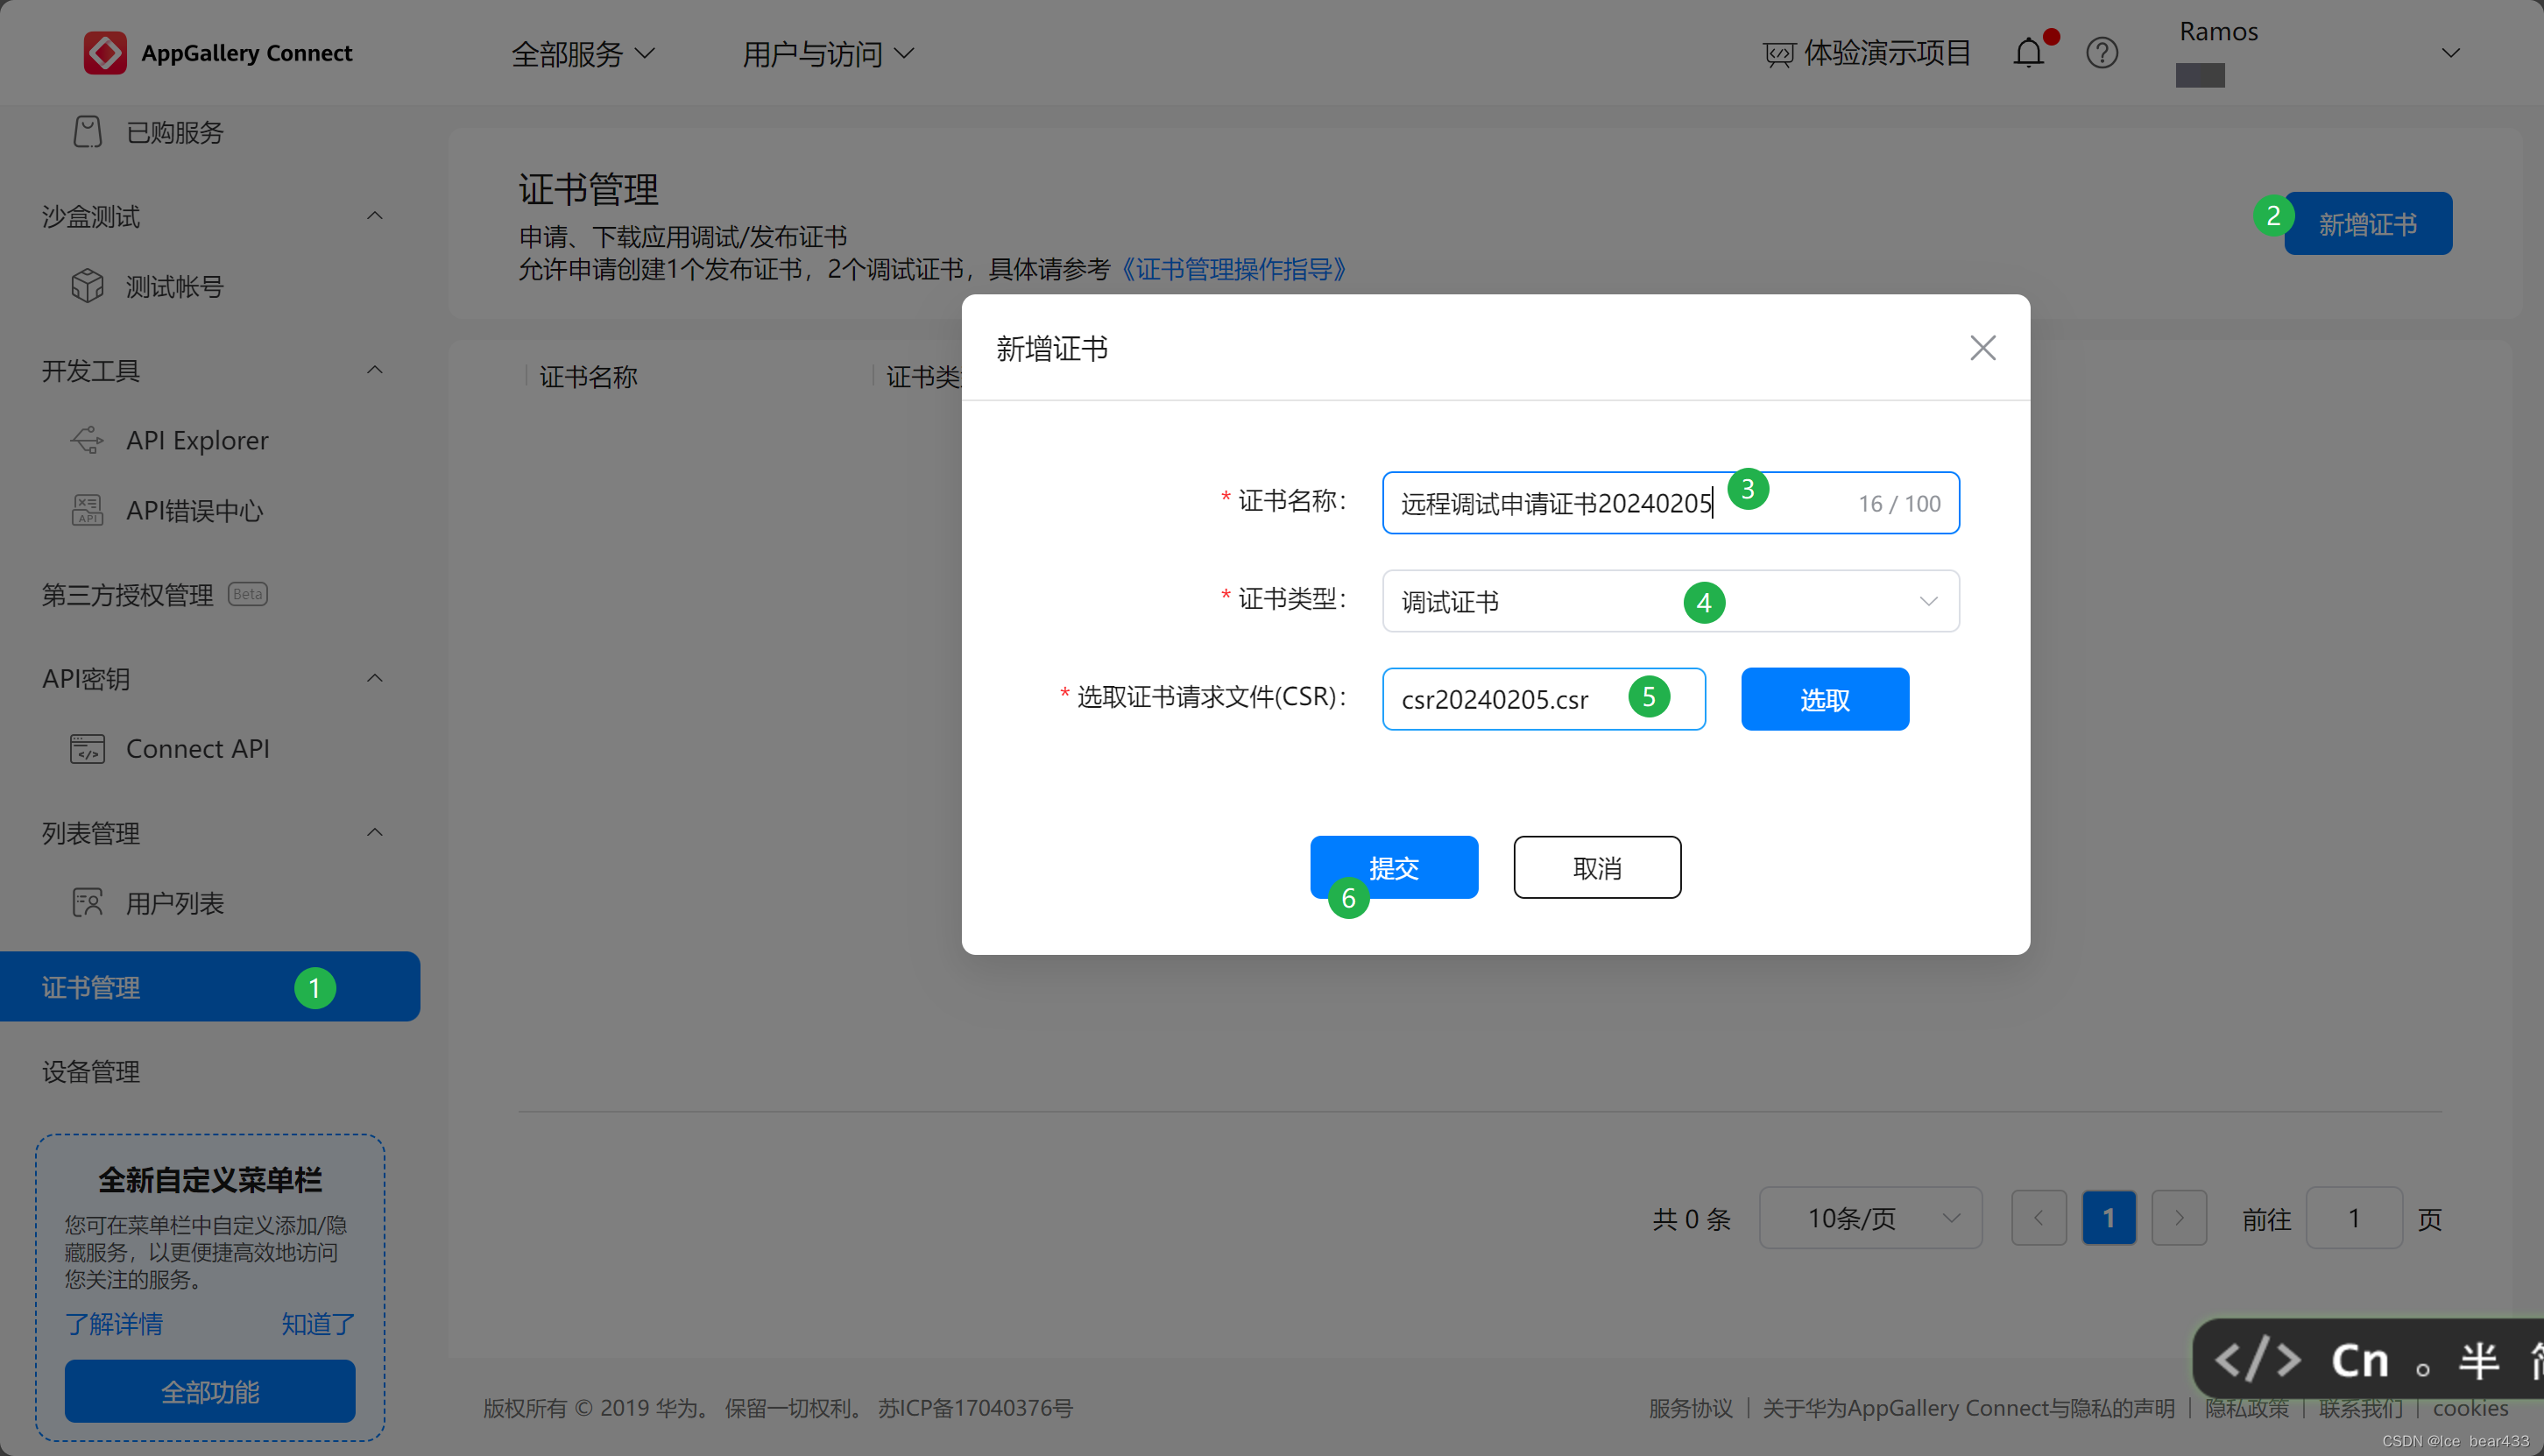Open 用户列表 under 列表管理

click(x=175, y=902)
